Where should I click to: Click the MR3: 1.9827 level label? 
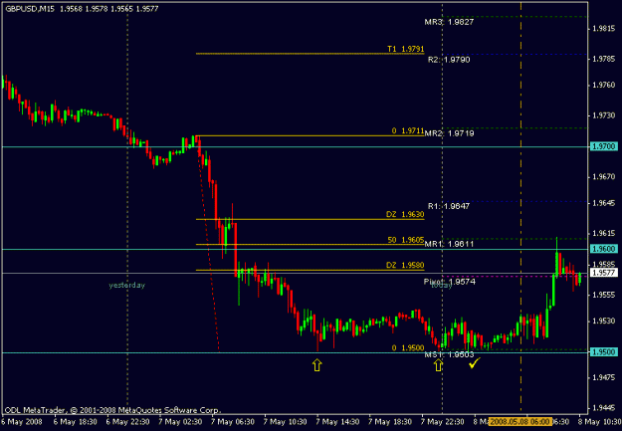pos(449,22)
